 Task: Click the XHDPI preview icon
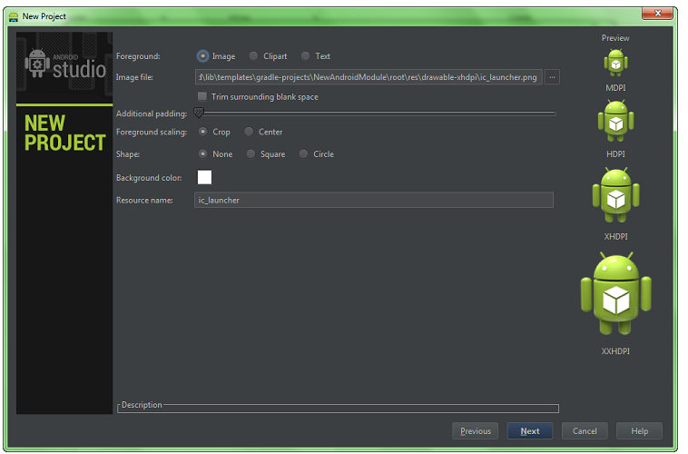(615, 195)
